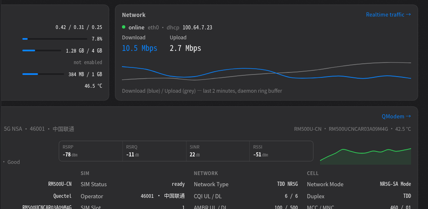This screenshot has height=209, width=428.
Task: Click the CQI UL / DL value 6 / 6
Action: pos(291,196)
